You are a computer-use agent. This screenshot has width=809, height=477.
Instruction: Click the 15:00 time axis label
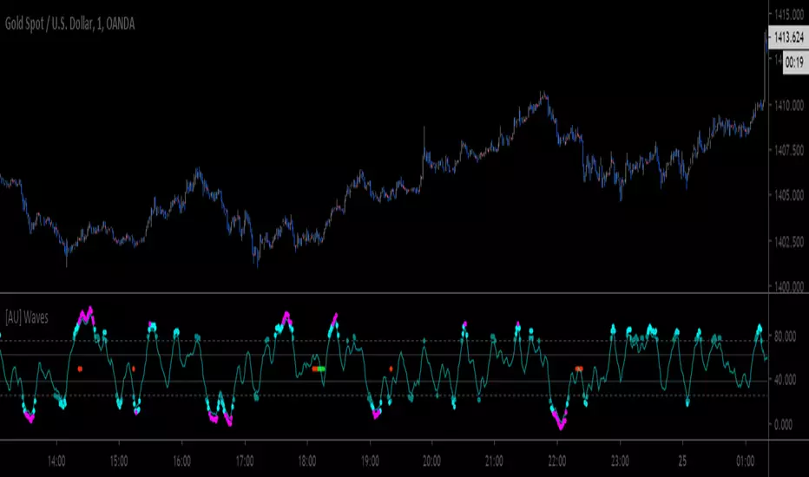click(119, 461)
